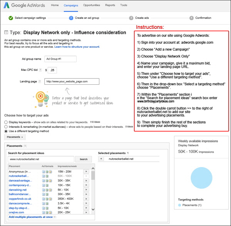231x226 pixels.
Task: Open the nutcrackerball placement link
Action: (x=19, y=176)
